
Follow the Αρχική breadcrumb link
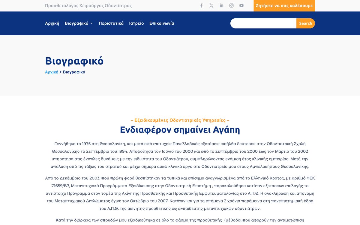point(52,72)
